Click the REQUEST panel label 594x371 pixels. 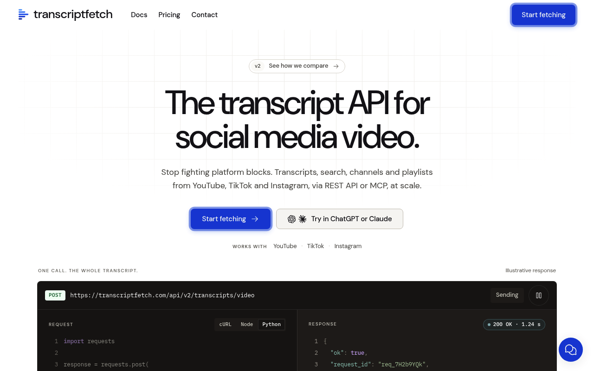(x=61, y=325)
